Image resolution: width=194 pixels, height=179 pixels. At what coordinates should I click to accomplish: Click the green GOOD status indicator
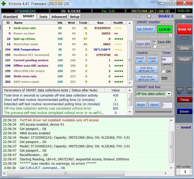pyautogui.click(x=165, y=29)
